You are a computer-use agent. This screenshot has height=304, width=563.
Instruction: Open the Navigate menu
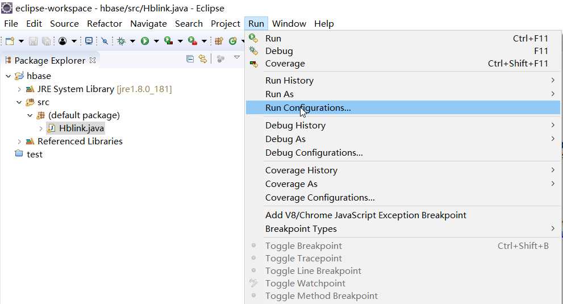pos(148,24)
